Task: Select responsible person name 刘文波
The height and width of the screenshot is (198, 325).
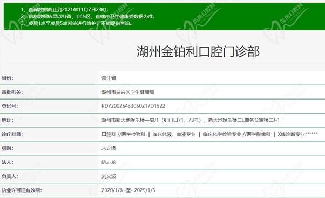Action: click(x=109, y=176)
